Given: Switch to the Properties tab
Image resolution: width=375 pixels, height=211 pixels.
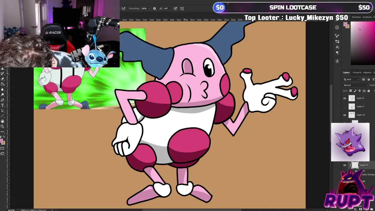Looking at the screenshot, I should [357, 72].
